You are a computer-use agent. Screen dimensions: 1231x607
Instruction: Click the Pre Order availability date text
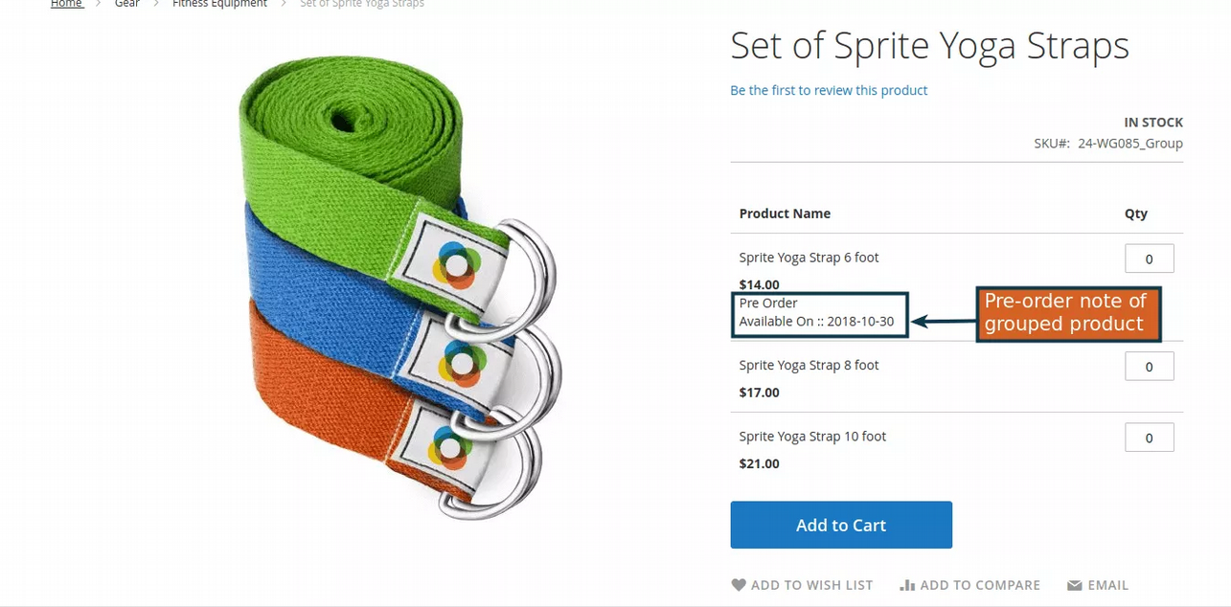[x=816, y=322]
